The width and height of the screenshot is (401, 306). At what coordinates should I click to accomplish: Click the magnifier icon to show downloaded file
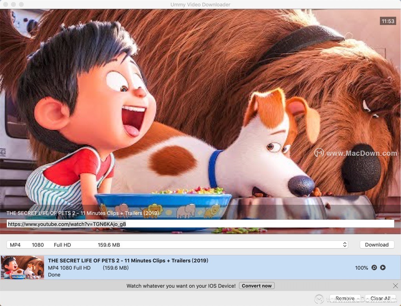coord(374,268)
